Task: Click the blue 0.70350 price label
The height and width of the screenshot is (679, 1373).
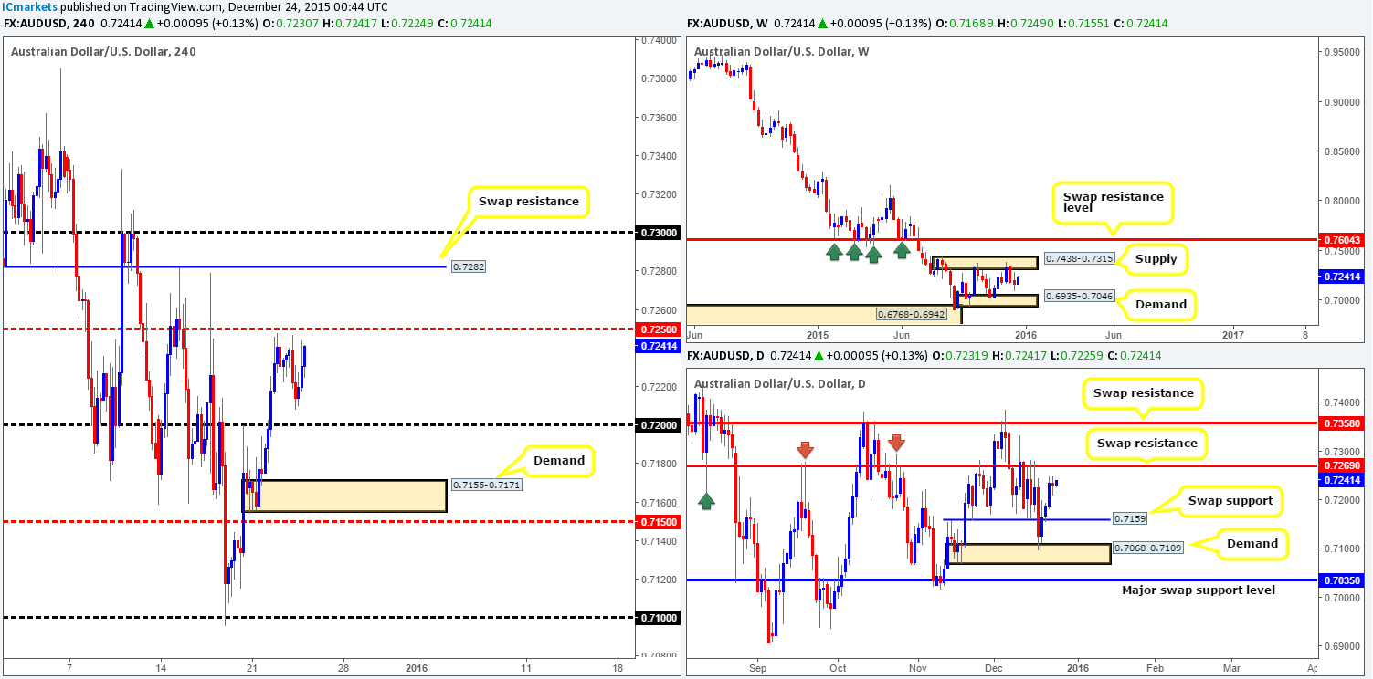Action: click(x=1341, y=580)
